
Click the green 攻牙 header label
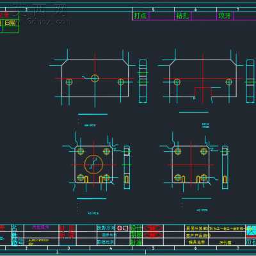point(225,16)
